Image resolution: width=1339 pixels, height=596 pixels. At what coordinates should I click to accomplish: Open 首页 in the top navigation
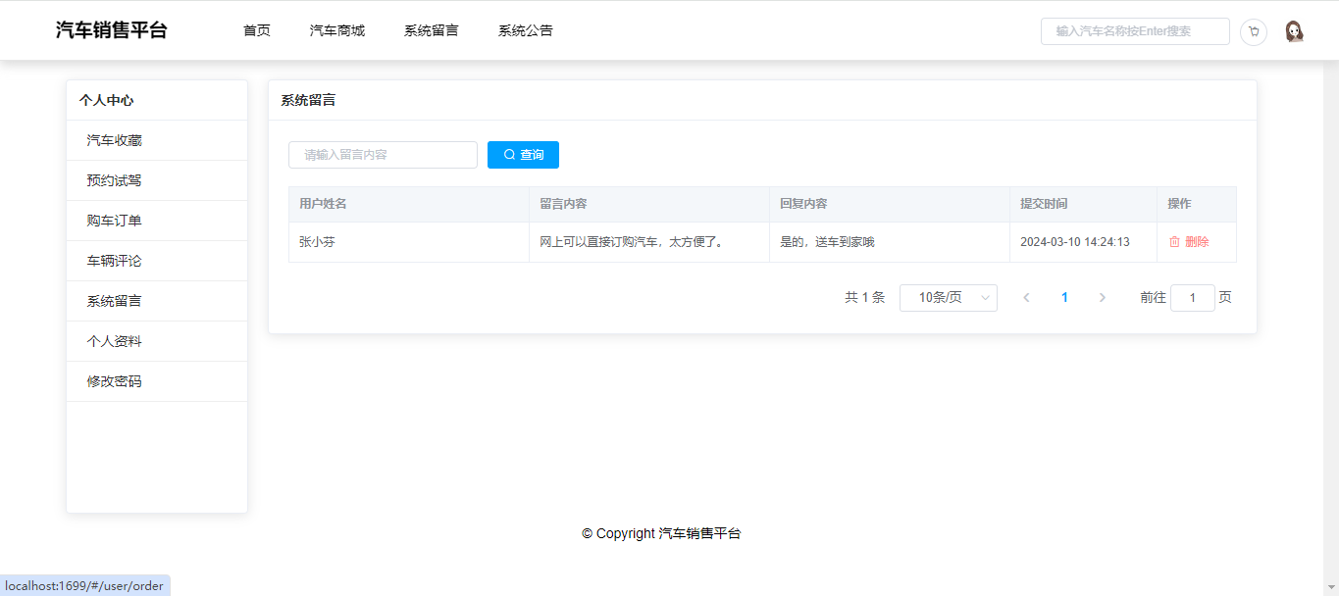[257, 30]
